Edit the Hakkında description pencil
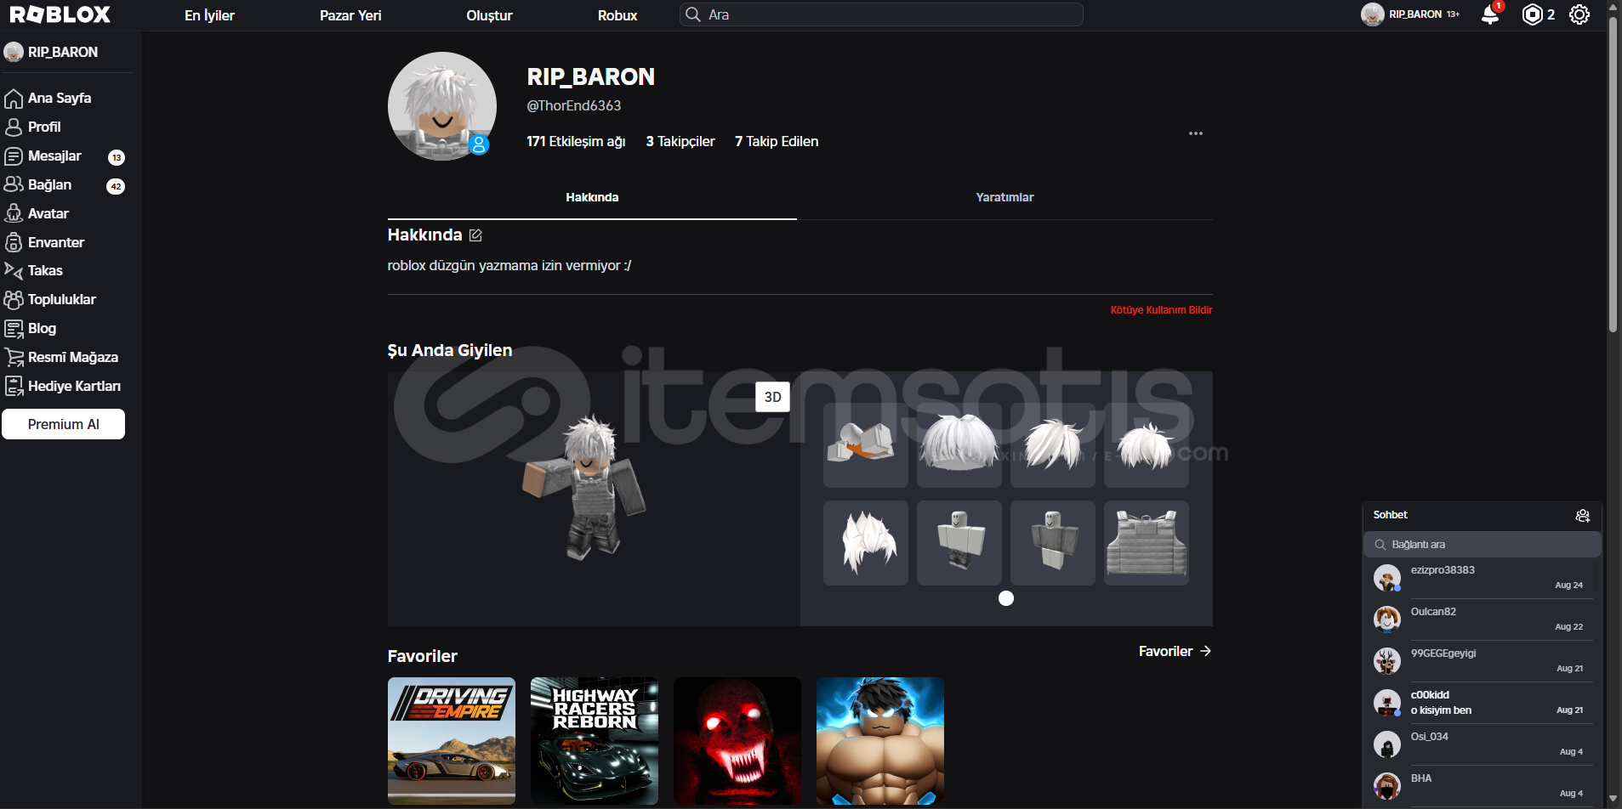 (475, 235)
